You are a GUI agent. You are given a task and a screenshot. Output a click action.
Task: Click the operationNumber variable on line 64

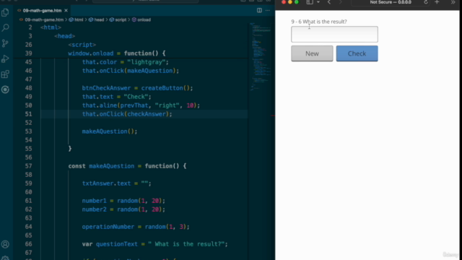coord(108,227)
